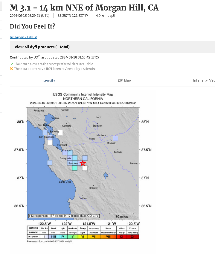Click the red epicenter star on map

83,163
